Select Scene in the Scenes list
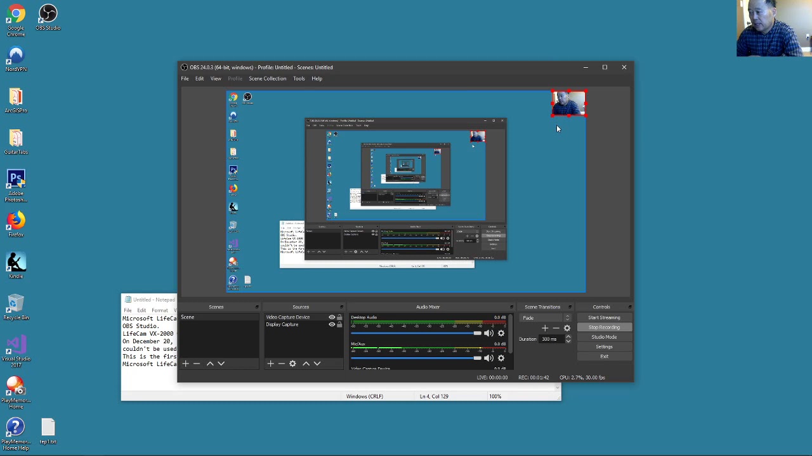Image resolution: width=812 pixels, height=456 pixels. click(219, 317)
